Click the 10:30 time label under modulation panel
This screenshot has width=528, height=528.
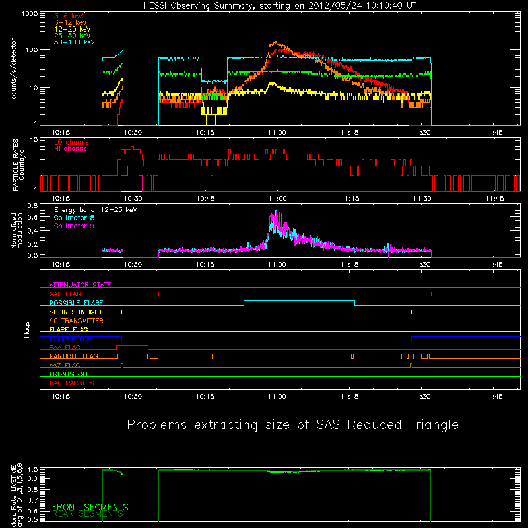[133, 265]
